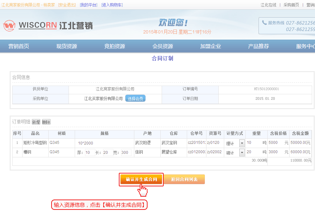Click 矩形冷弯型钢 product name cell

[x=35, y=143]
